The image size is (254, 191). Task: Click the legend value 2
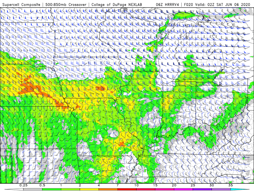pos(80,185)
